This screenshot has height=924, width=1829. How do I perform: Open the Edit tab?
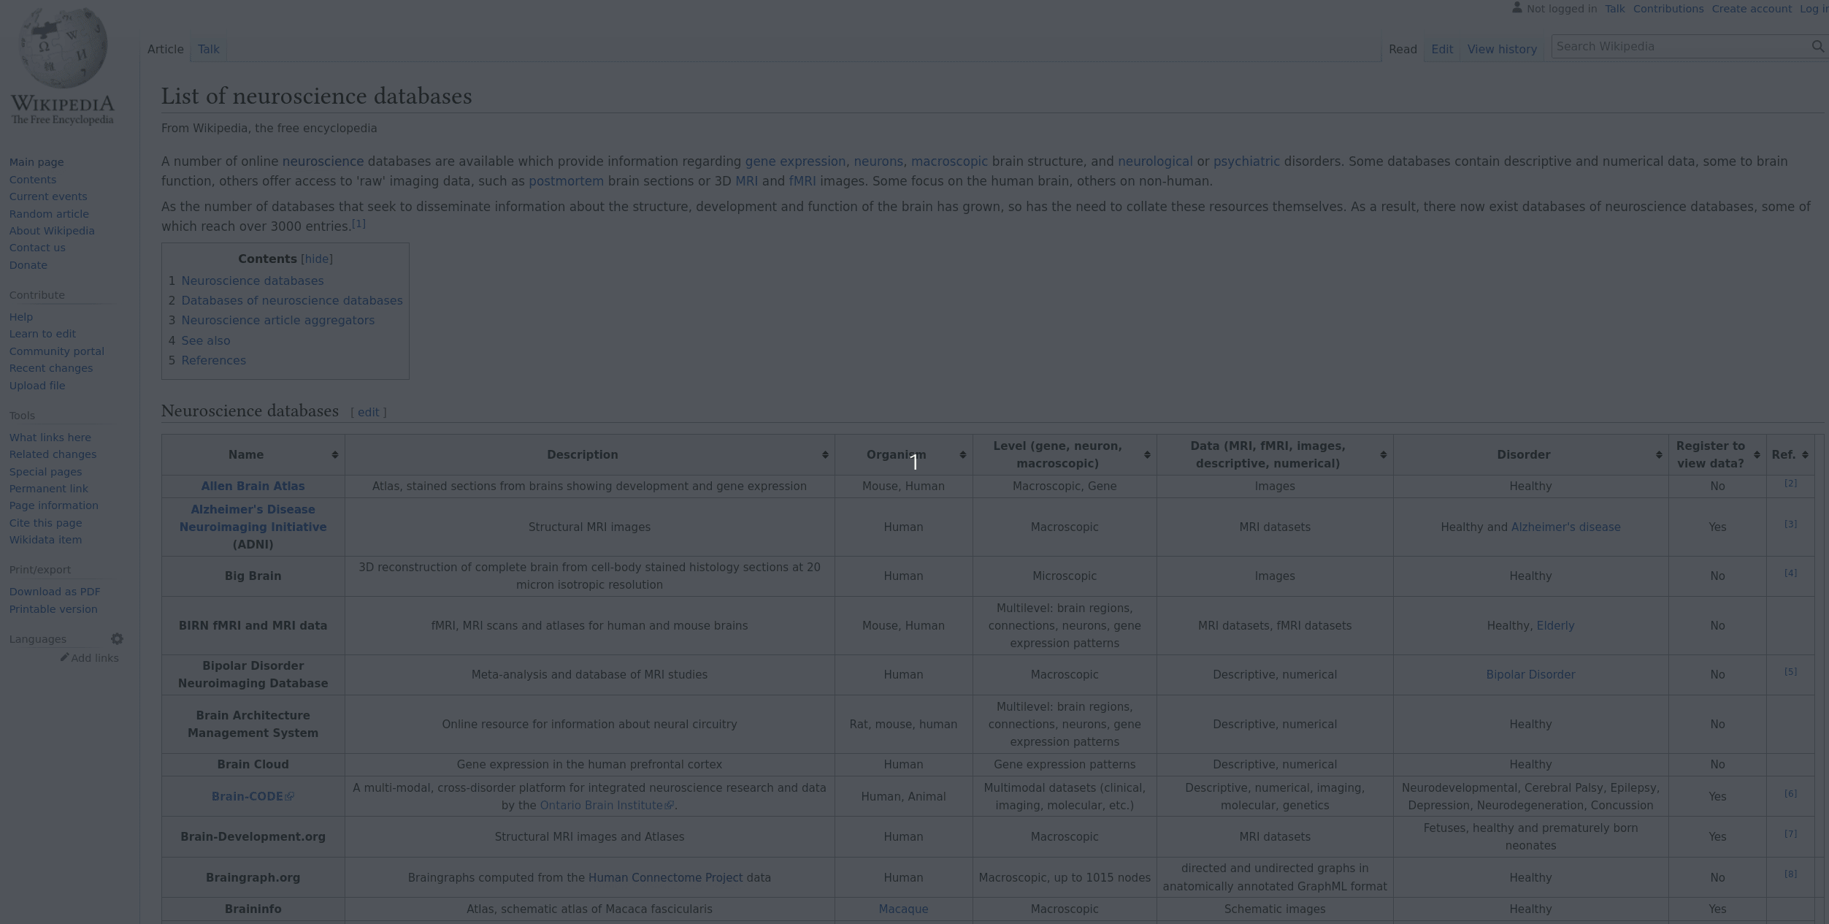tap(1441, 50)
